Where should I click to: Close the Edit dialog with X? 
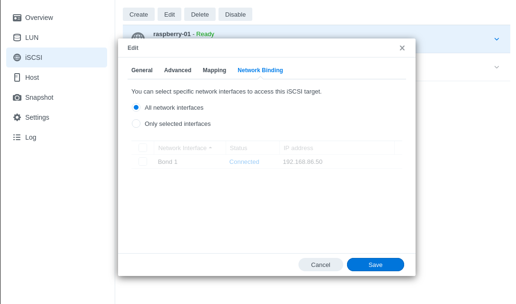click(402, 48)
